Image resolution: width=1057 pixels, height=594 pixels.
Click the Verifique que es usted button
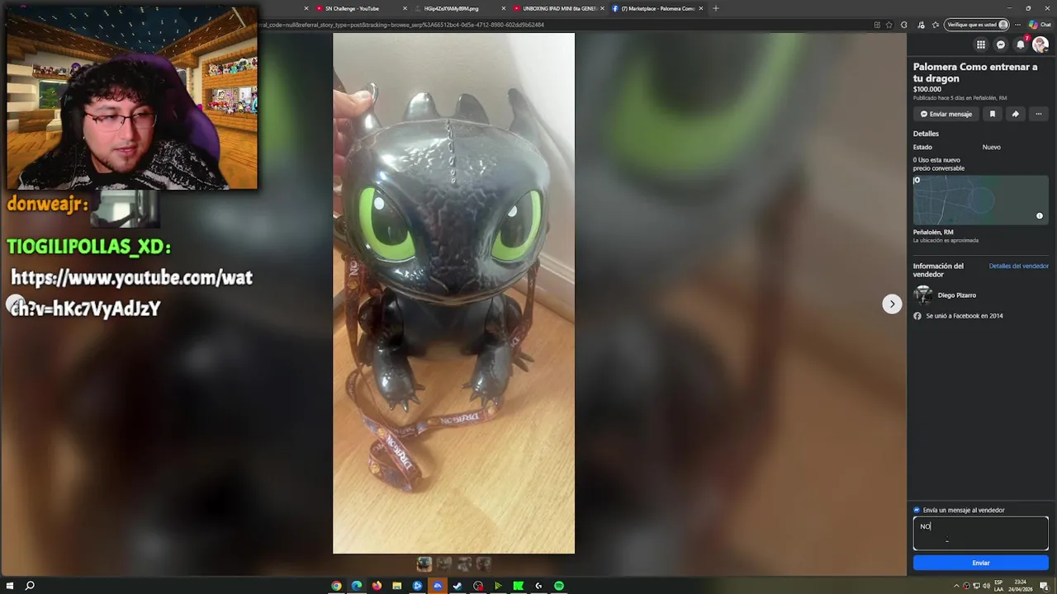pos(977,25)
